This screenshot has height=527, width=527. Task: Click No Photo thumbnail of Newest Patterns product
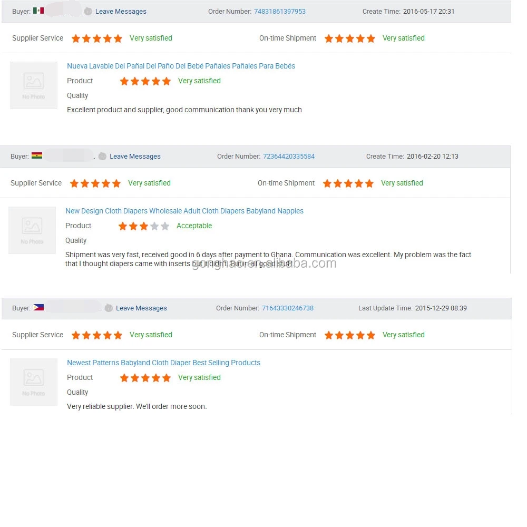tap(34, 382)
